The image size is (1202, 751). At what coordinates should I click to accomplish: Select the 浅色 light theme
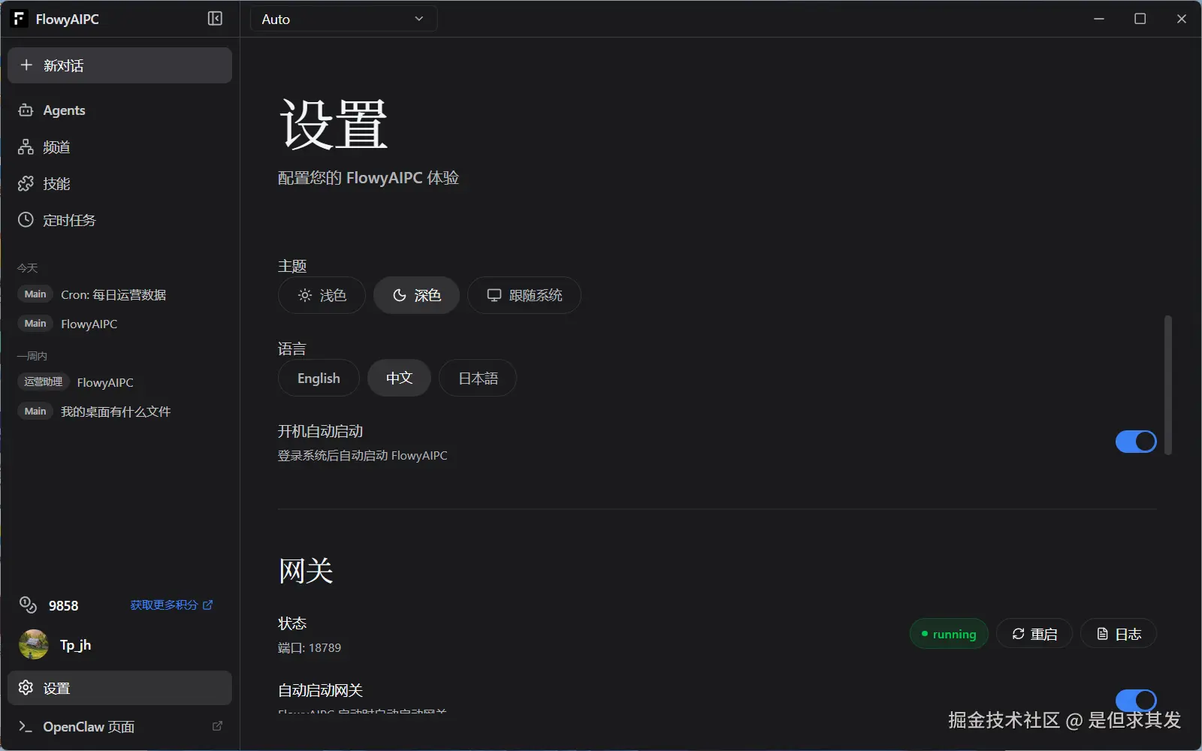click(322, 295)
